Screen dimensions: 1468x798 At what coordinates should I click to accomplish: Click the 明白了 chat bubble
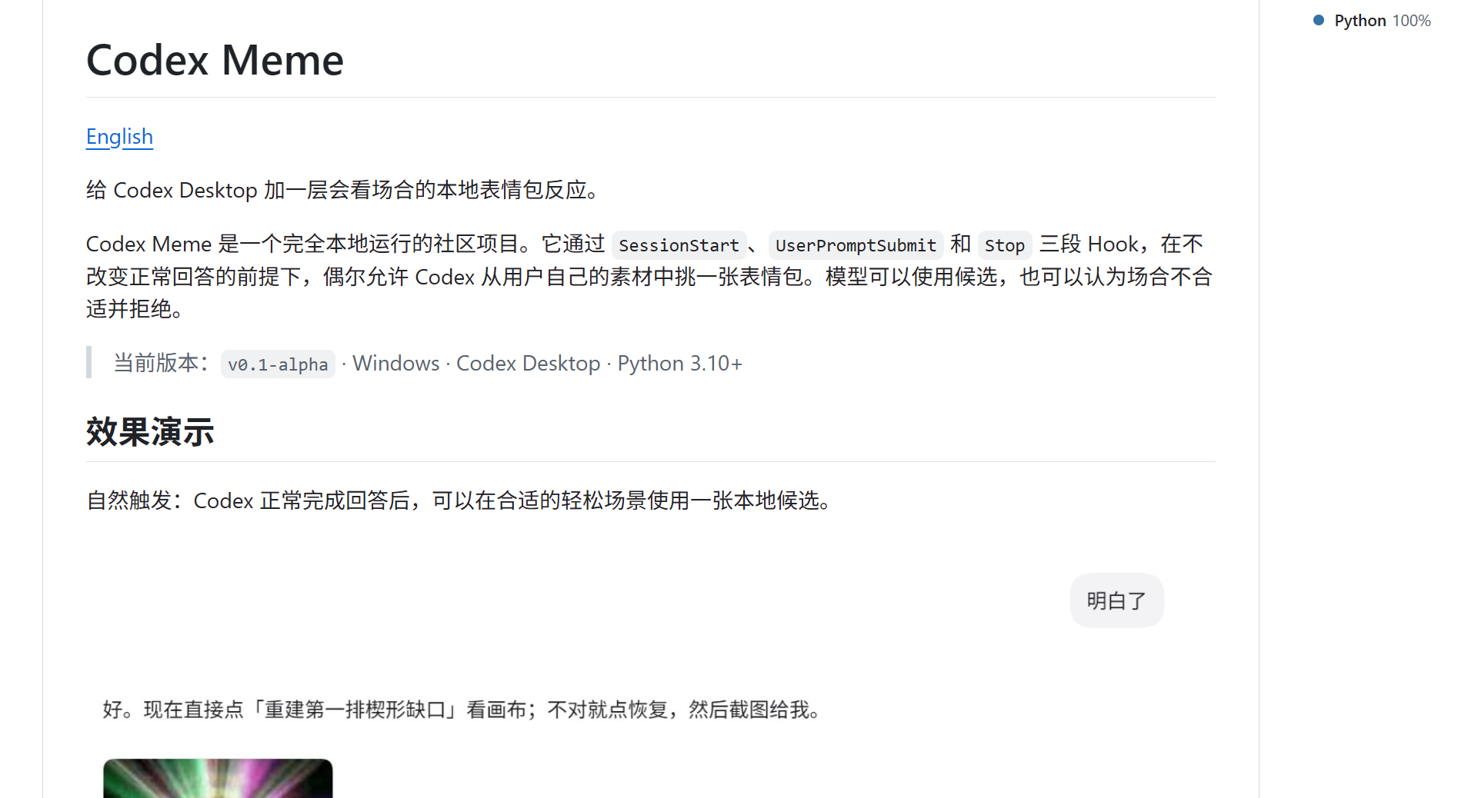tap(1116, 600)
